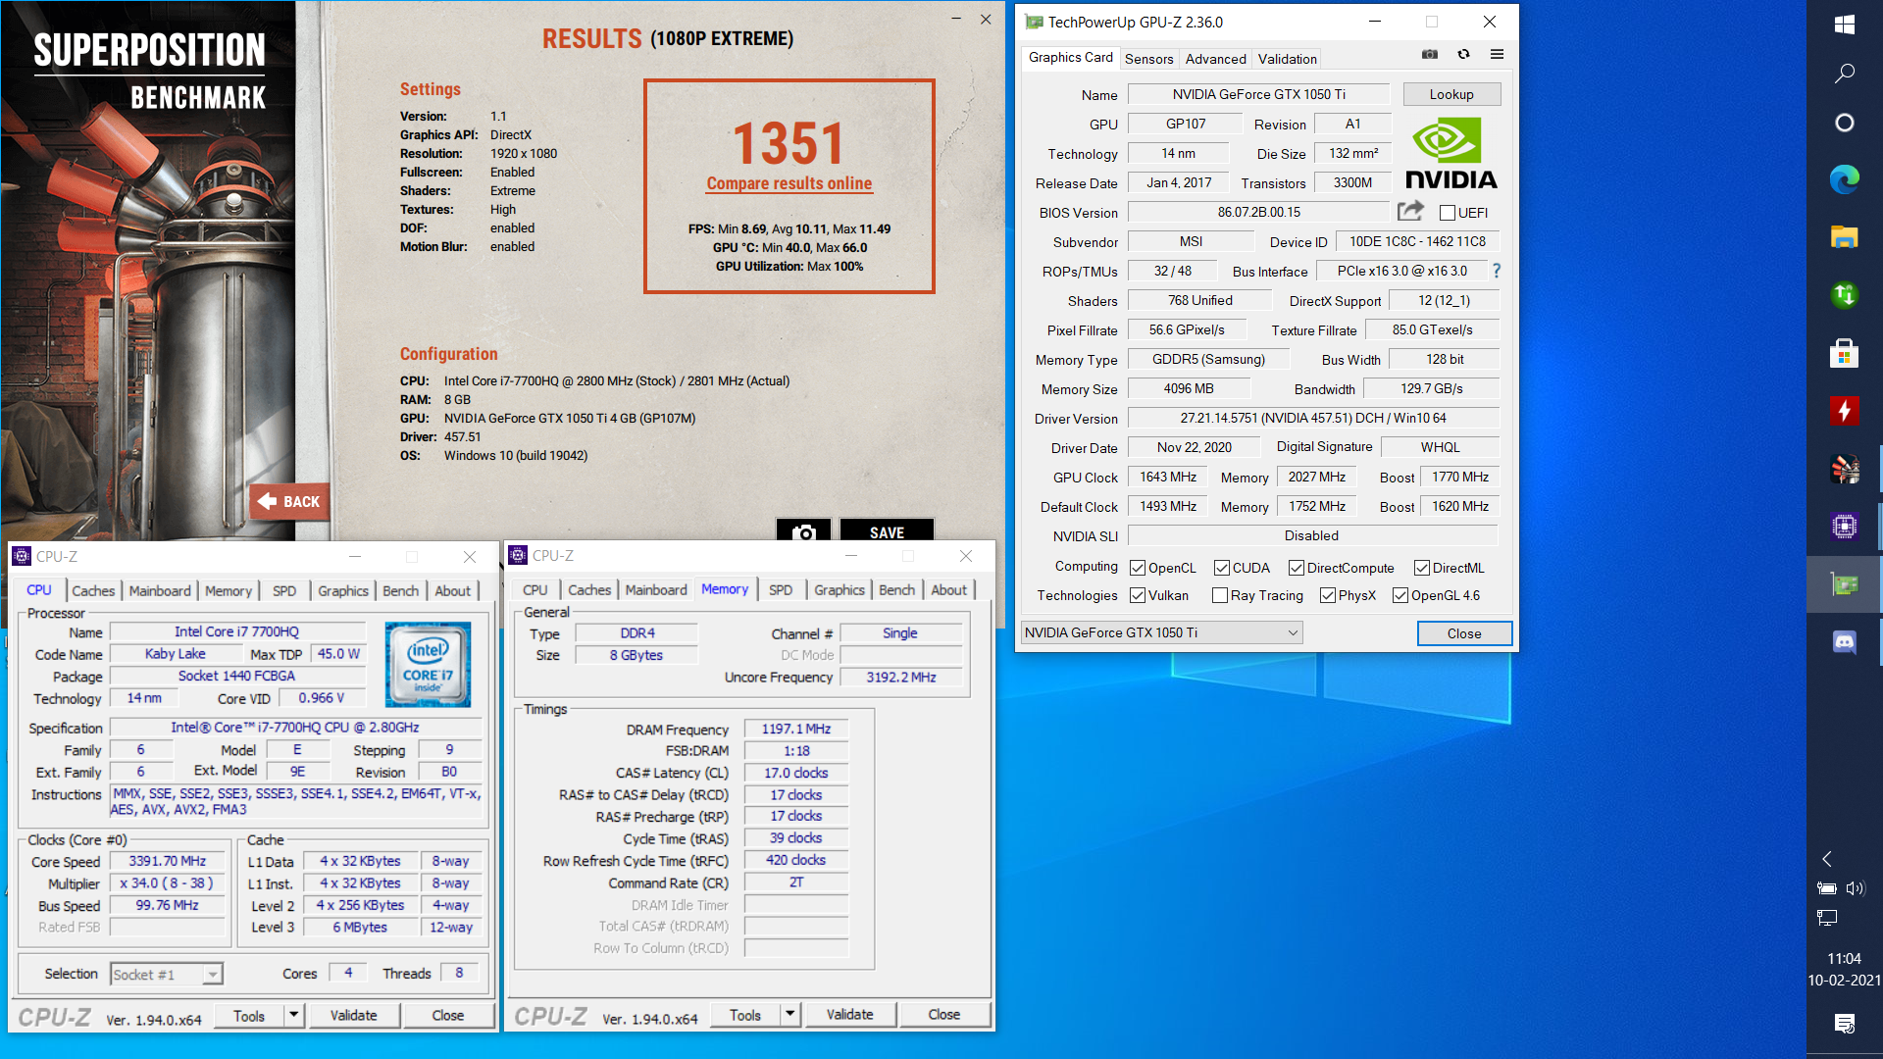Enable the Ray Tracing checkbox

coord(1220,595)
